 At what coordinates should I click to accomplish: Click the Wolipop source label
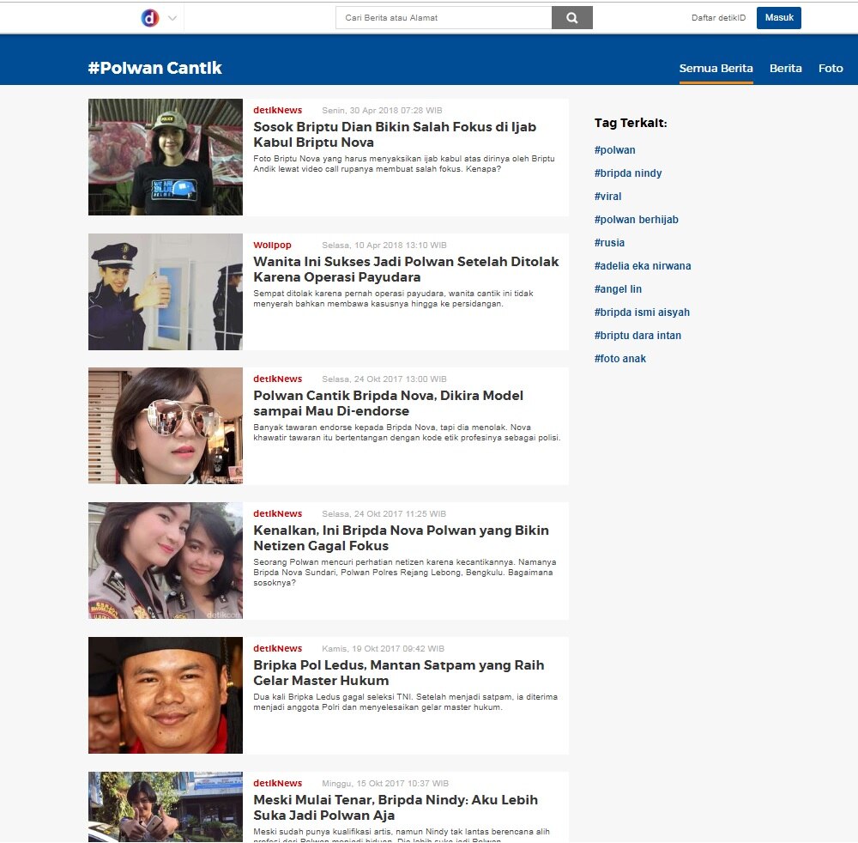click(272, 245)
